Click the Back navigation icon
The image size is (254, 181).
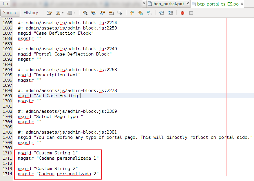58,13
